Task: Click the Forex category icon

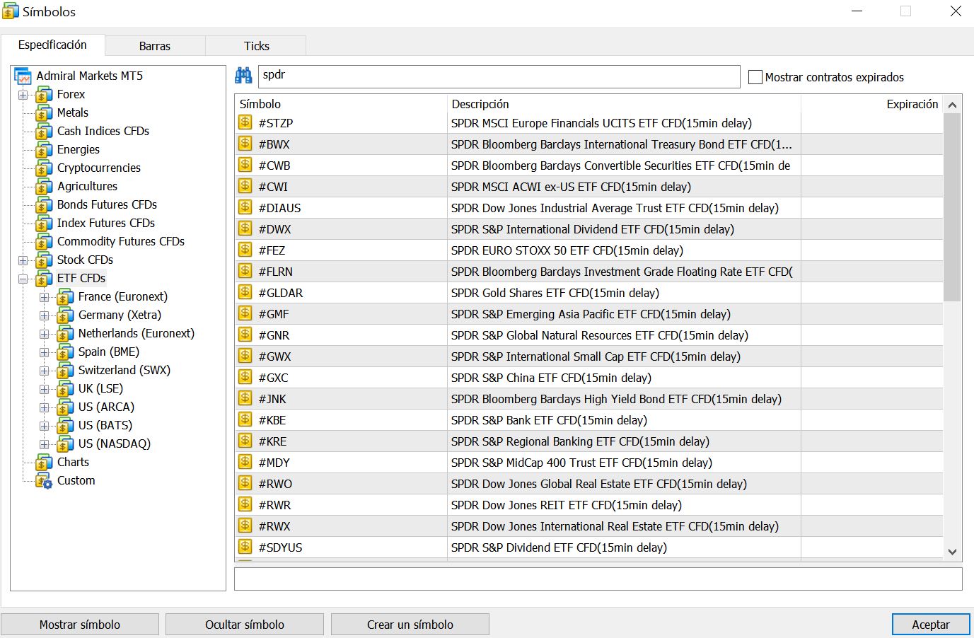Action: pos(45,94)
